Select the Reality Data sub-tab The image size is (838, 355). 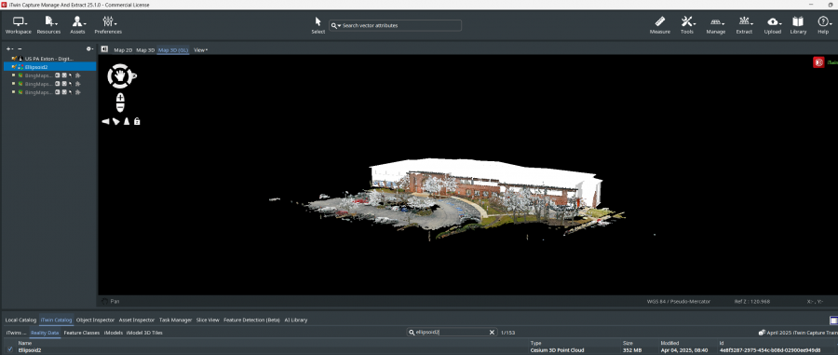coord(45,333)
